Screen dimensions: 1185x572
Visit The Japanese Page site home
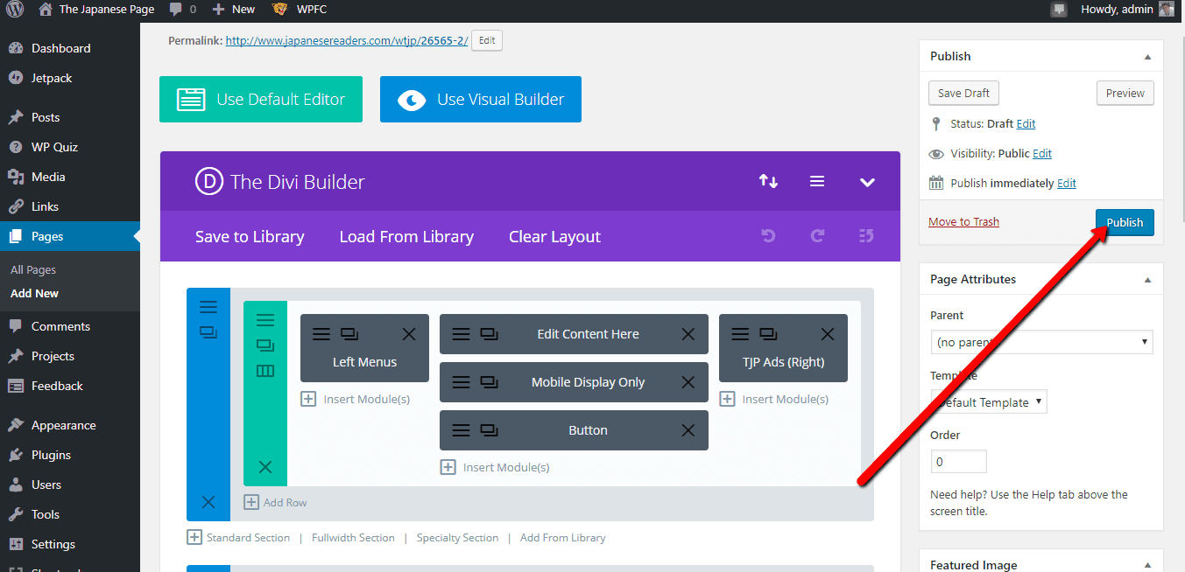(97, 9)
